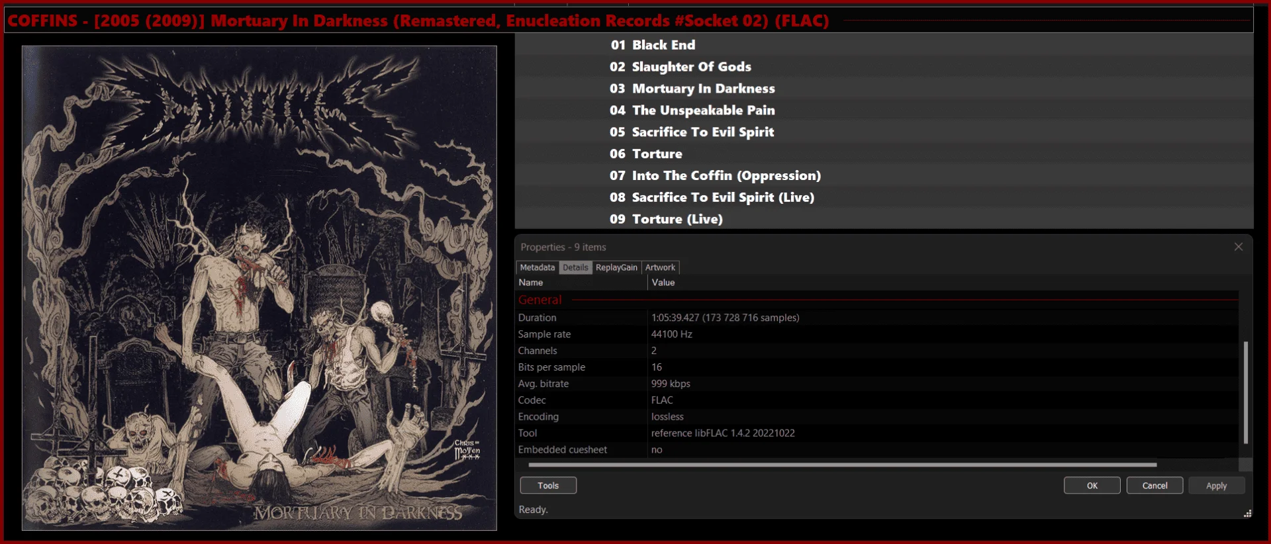
Task: Switch to the ReplayGain tab
Action: [616, 267]
